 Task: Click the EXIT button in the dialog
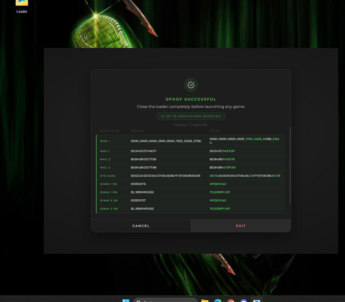tap(241, 226)
